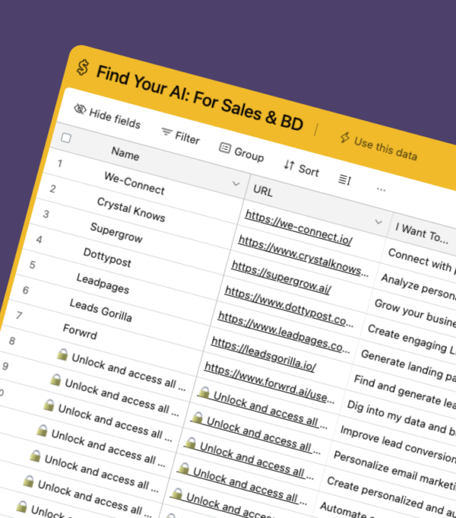This screenshot has height=518, width=456.
Task: Click the 'Improve lead conversion' cell
Action: click(x=398, y=443)
